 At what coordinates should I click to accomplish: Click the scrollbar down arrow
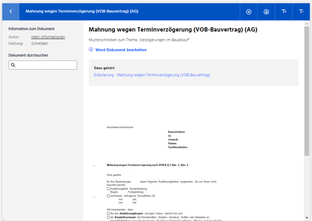point(307,218)
